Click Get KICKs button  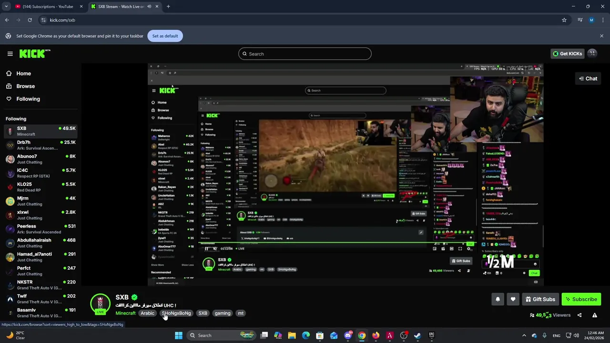[x=567, y=54]
